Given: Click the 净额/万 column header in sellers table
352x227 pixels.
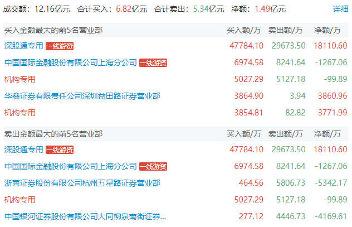Looking at the screenshot, I should (327, 134).
